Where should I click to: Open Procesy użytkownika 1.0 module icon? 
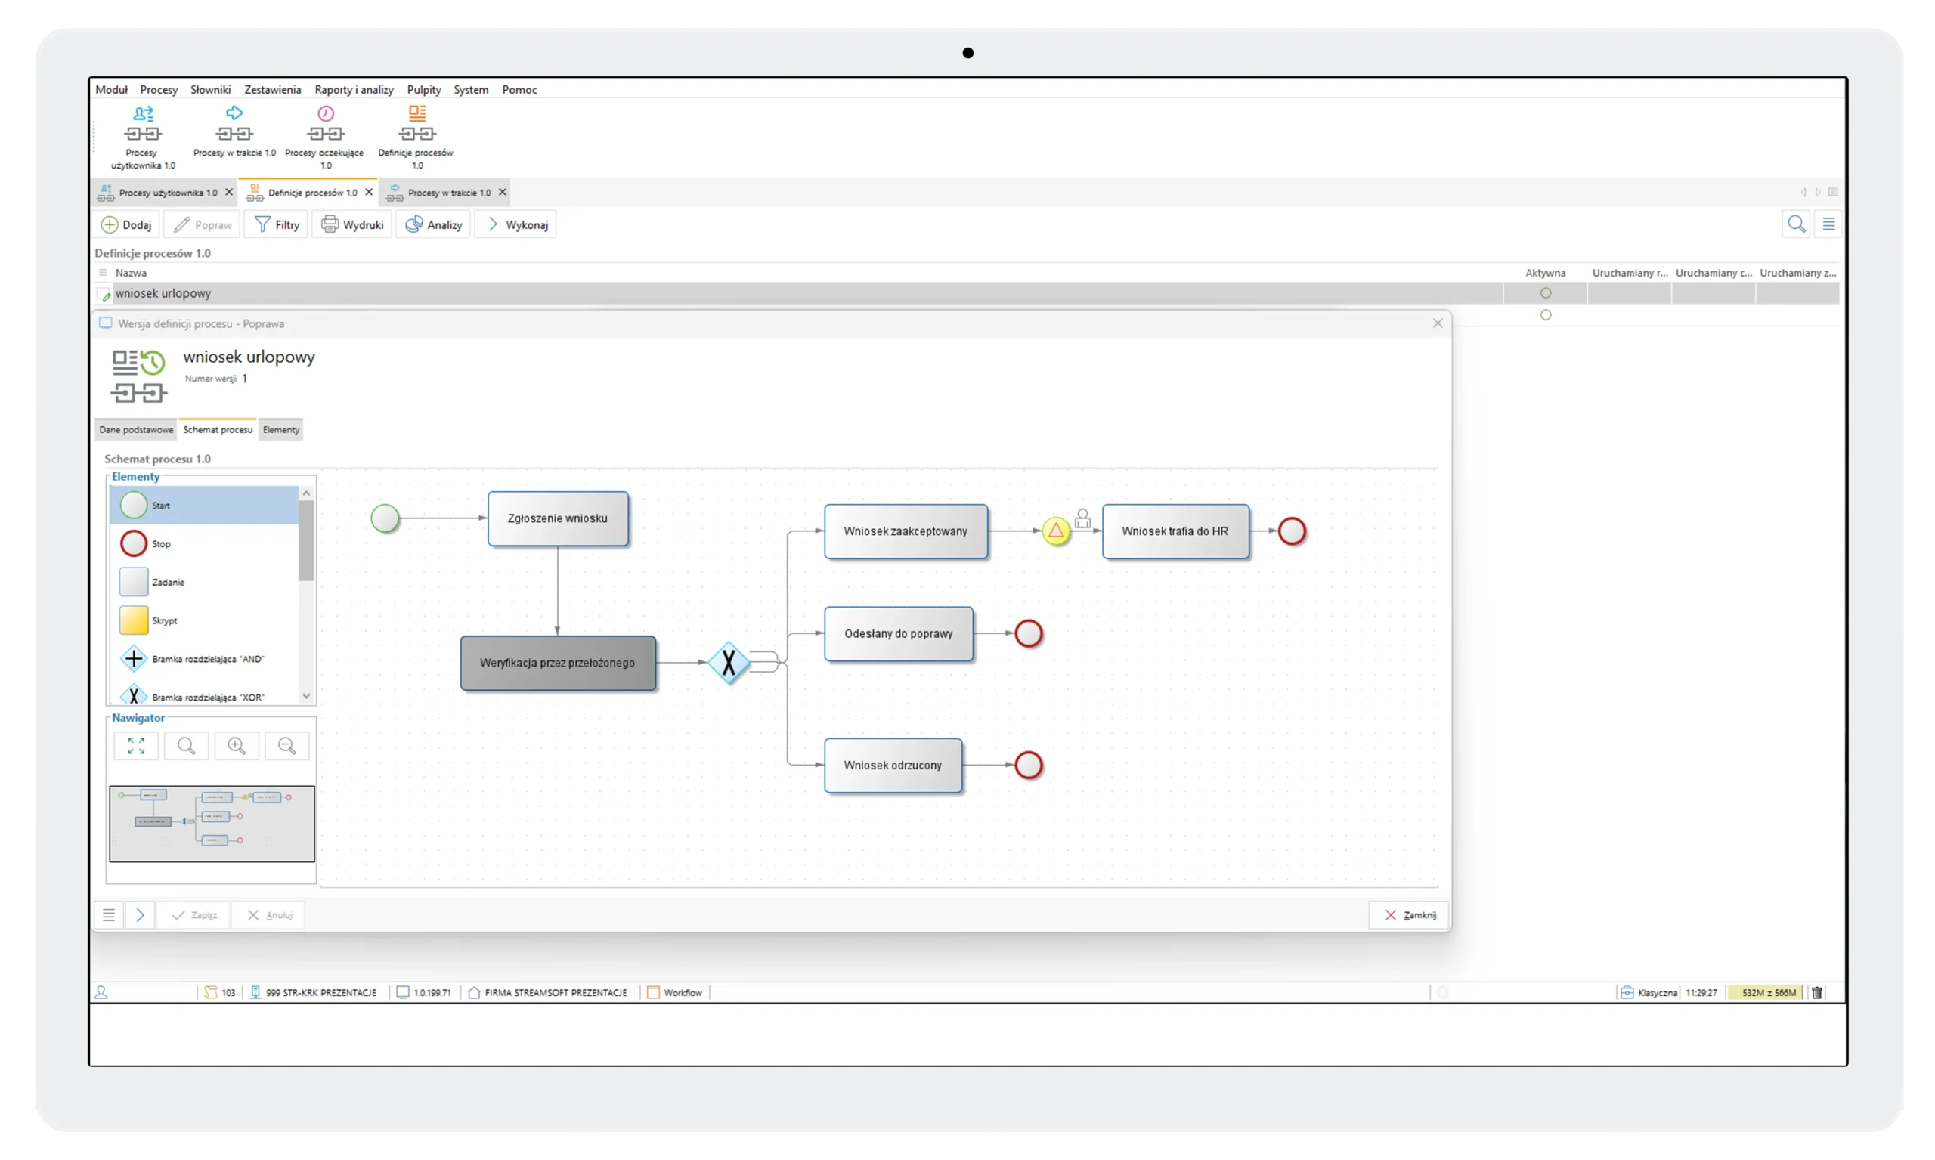click(x=142, y=133)
